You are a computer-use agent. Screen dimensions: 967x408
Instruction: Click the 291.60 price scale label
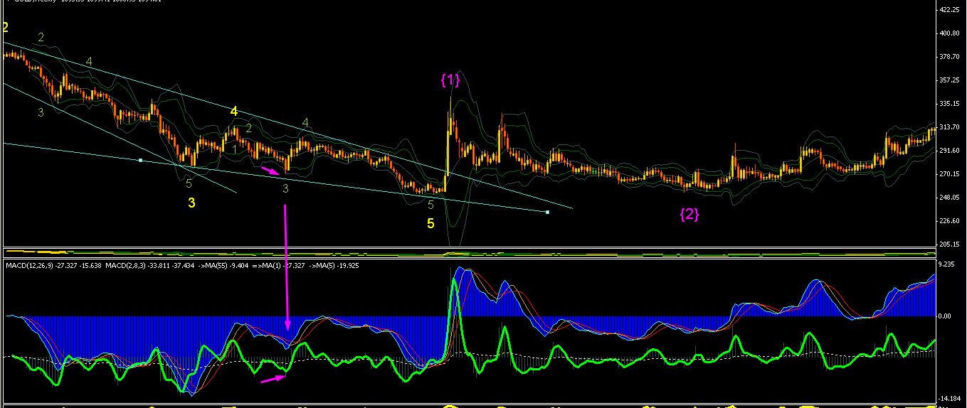949,151
